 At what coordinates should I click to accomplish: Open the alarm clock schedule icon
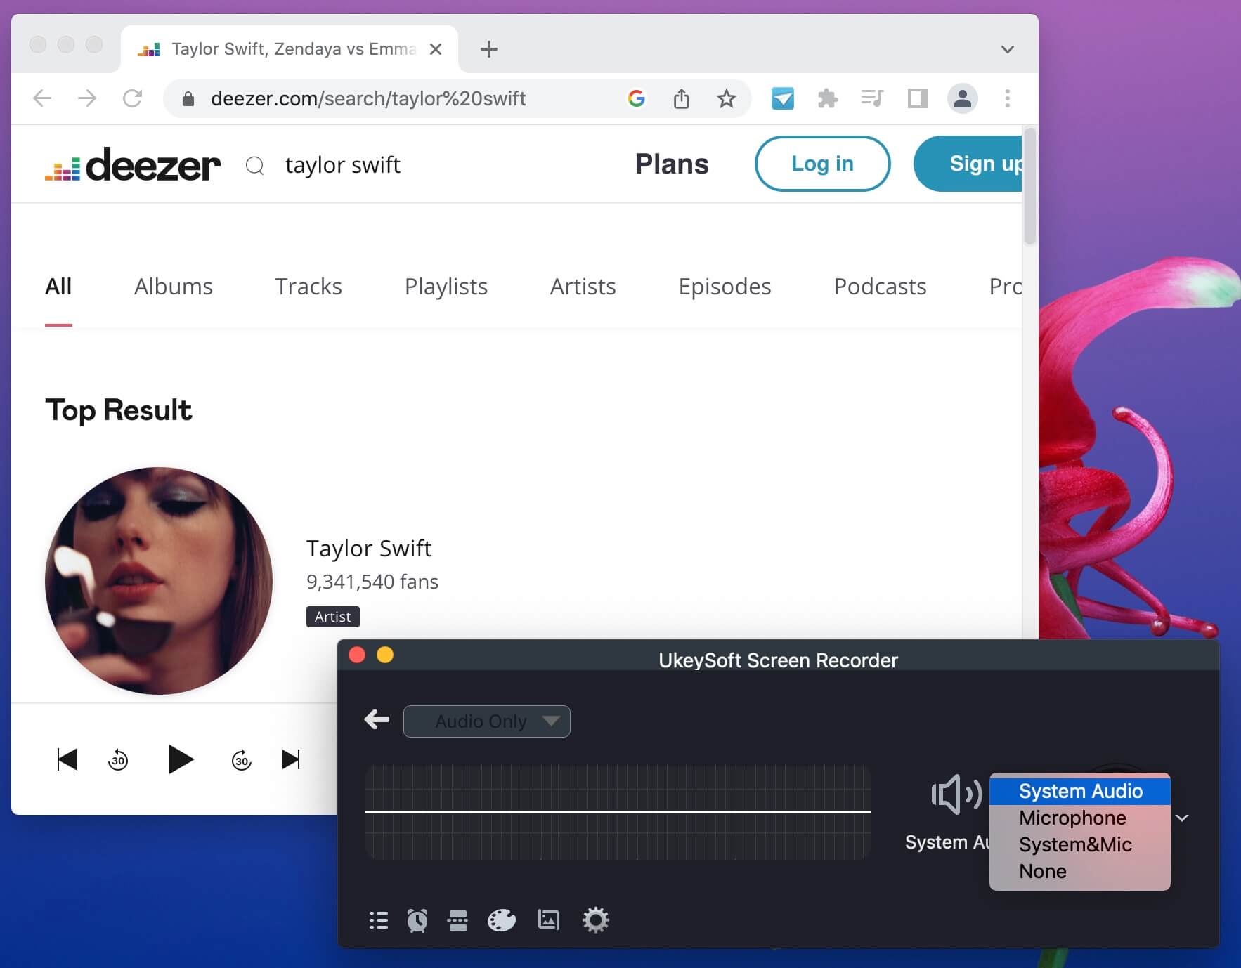point(417,920)
